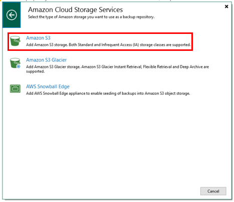Select the 'Add AWS Snowball Edge appliance' description

pos(108,93)
